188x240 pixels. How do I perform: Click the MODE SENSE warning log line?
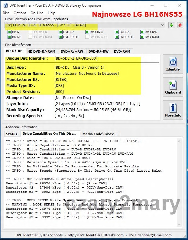tap(79, 205)
